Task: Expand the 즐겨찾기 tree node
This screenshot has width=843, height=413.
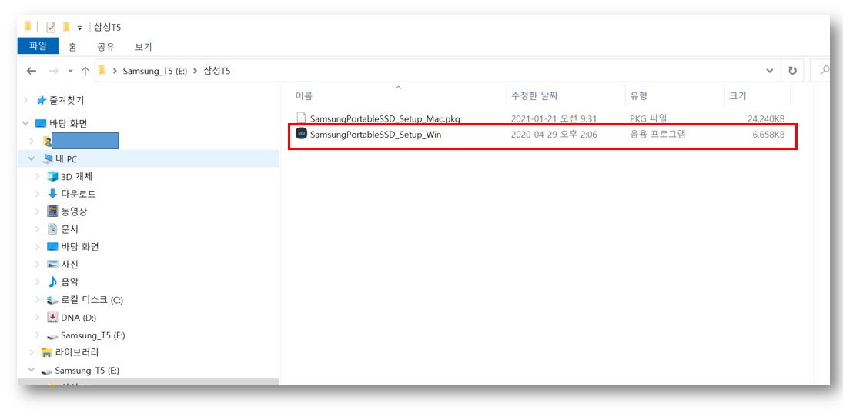Action: coord(26,100)
